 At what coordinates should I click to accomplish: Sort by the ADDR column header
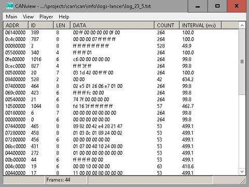[x=16, y=25]
